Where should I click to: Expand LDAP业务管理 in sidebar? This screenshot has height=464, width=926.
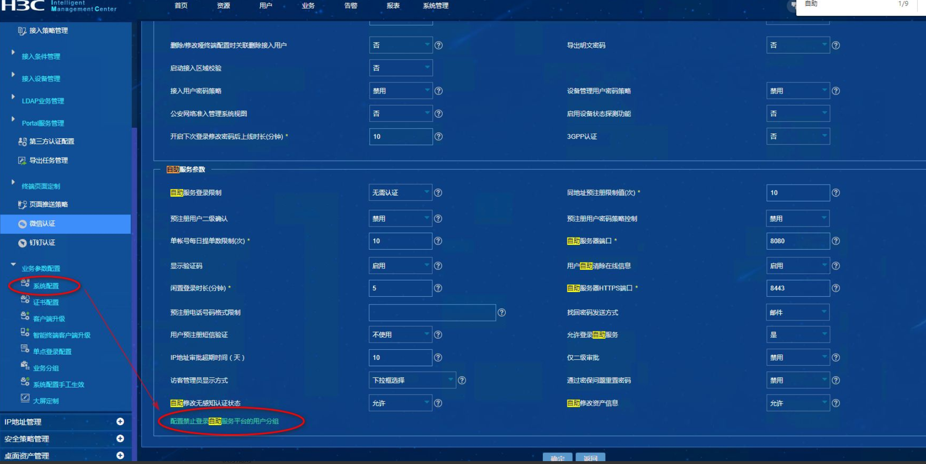(13, 96)
